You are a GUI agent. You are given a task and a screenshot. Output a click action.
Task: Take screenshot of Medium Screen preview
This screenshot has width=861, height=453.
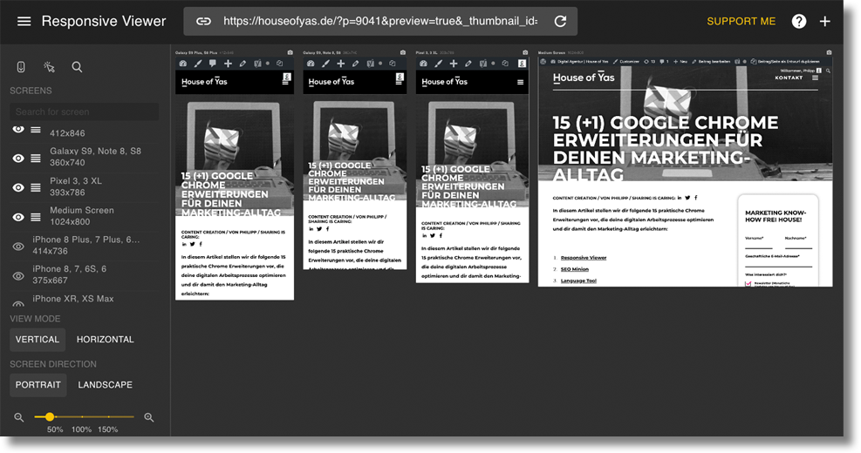829,52
